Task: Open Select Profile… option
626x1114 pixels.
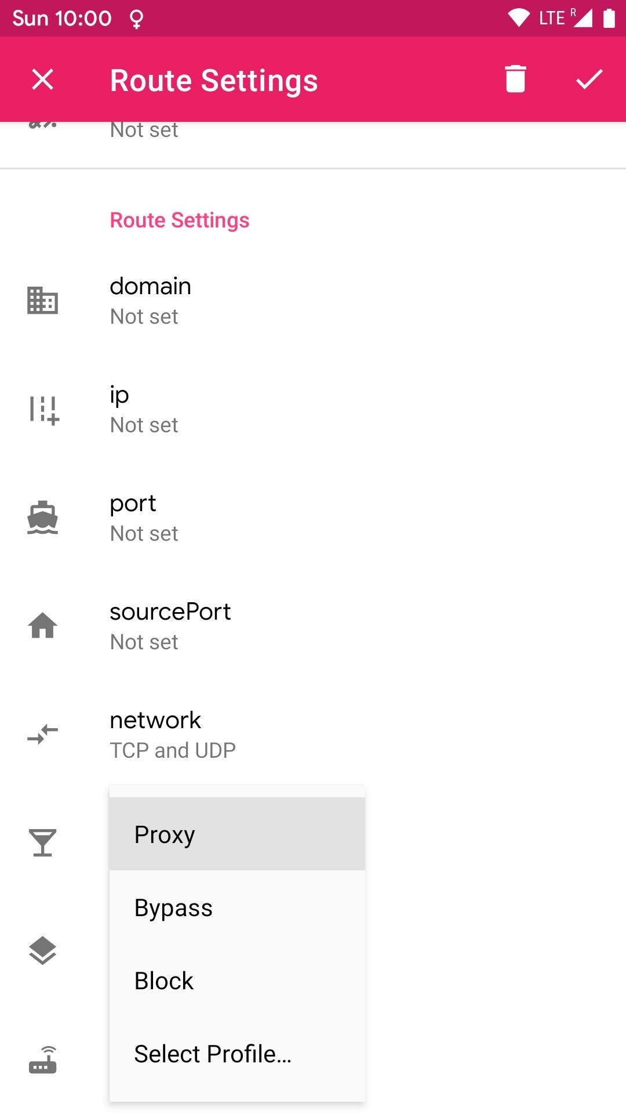Action: pos(237,1054)
